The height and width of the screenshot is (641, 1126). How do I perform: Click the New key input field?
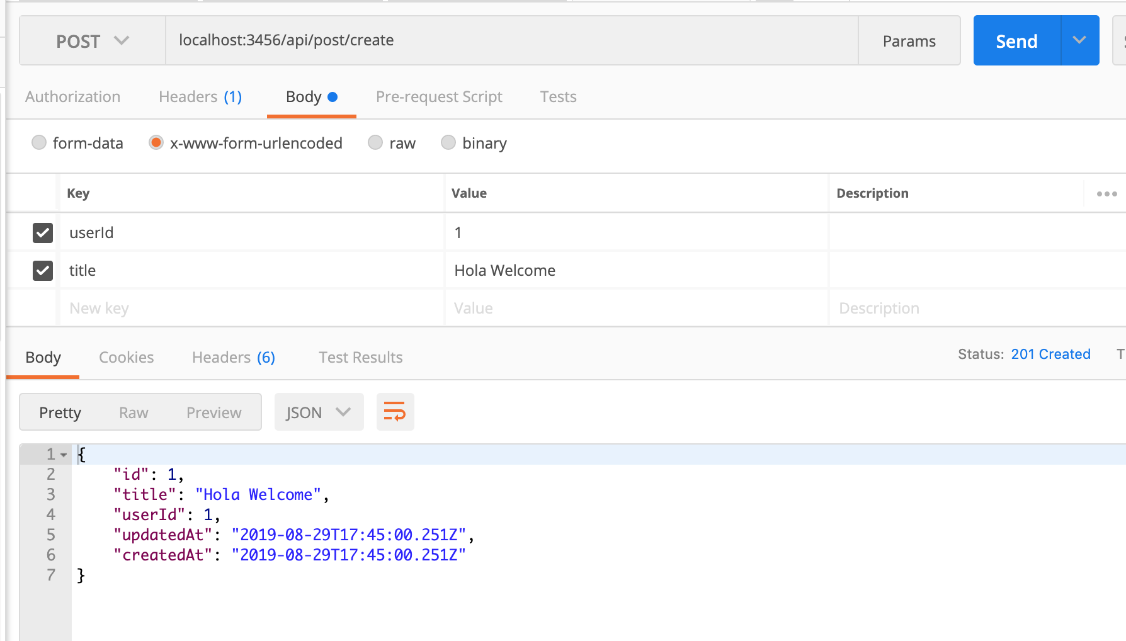pyautogui.click(x=252, y=309)
